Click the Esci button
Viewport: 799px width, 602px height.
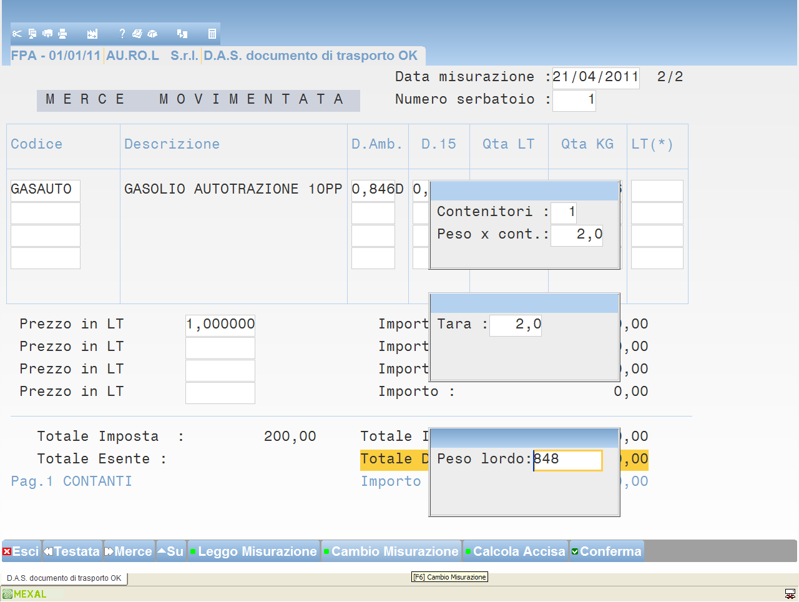coord(21,551)
